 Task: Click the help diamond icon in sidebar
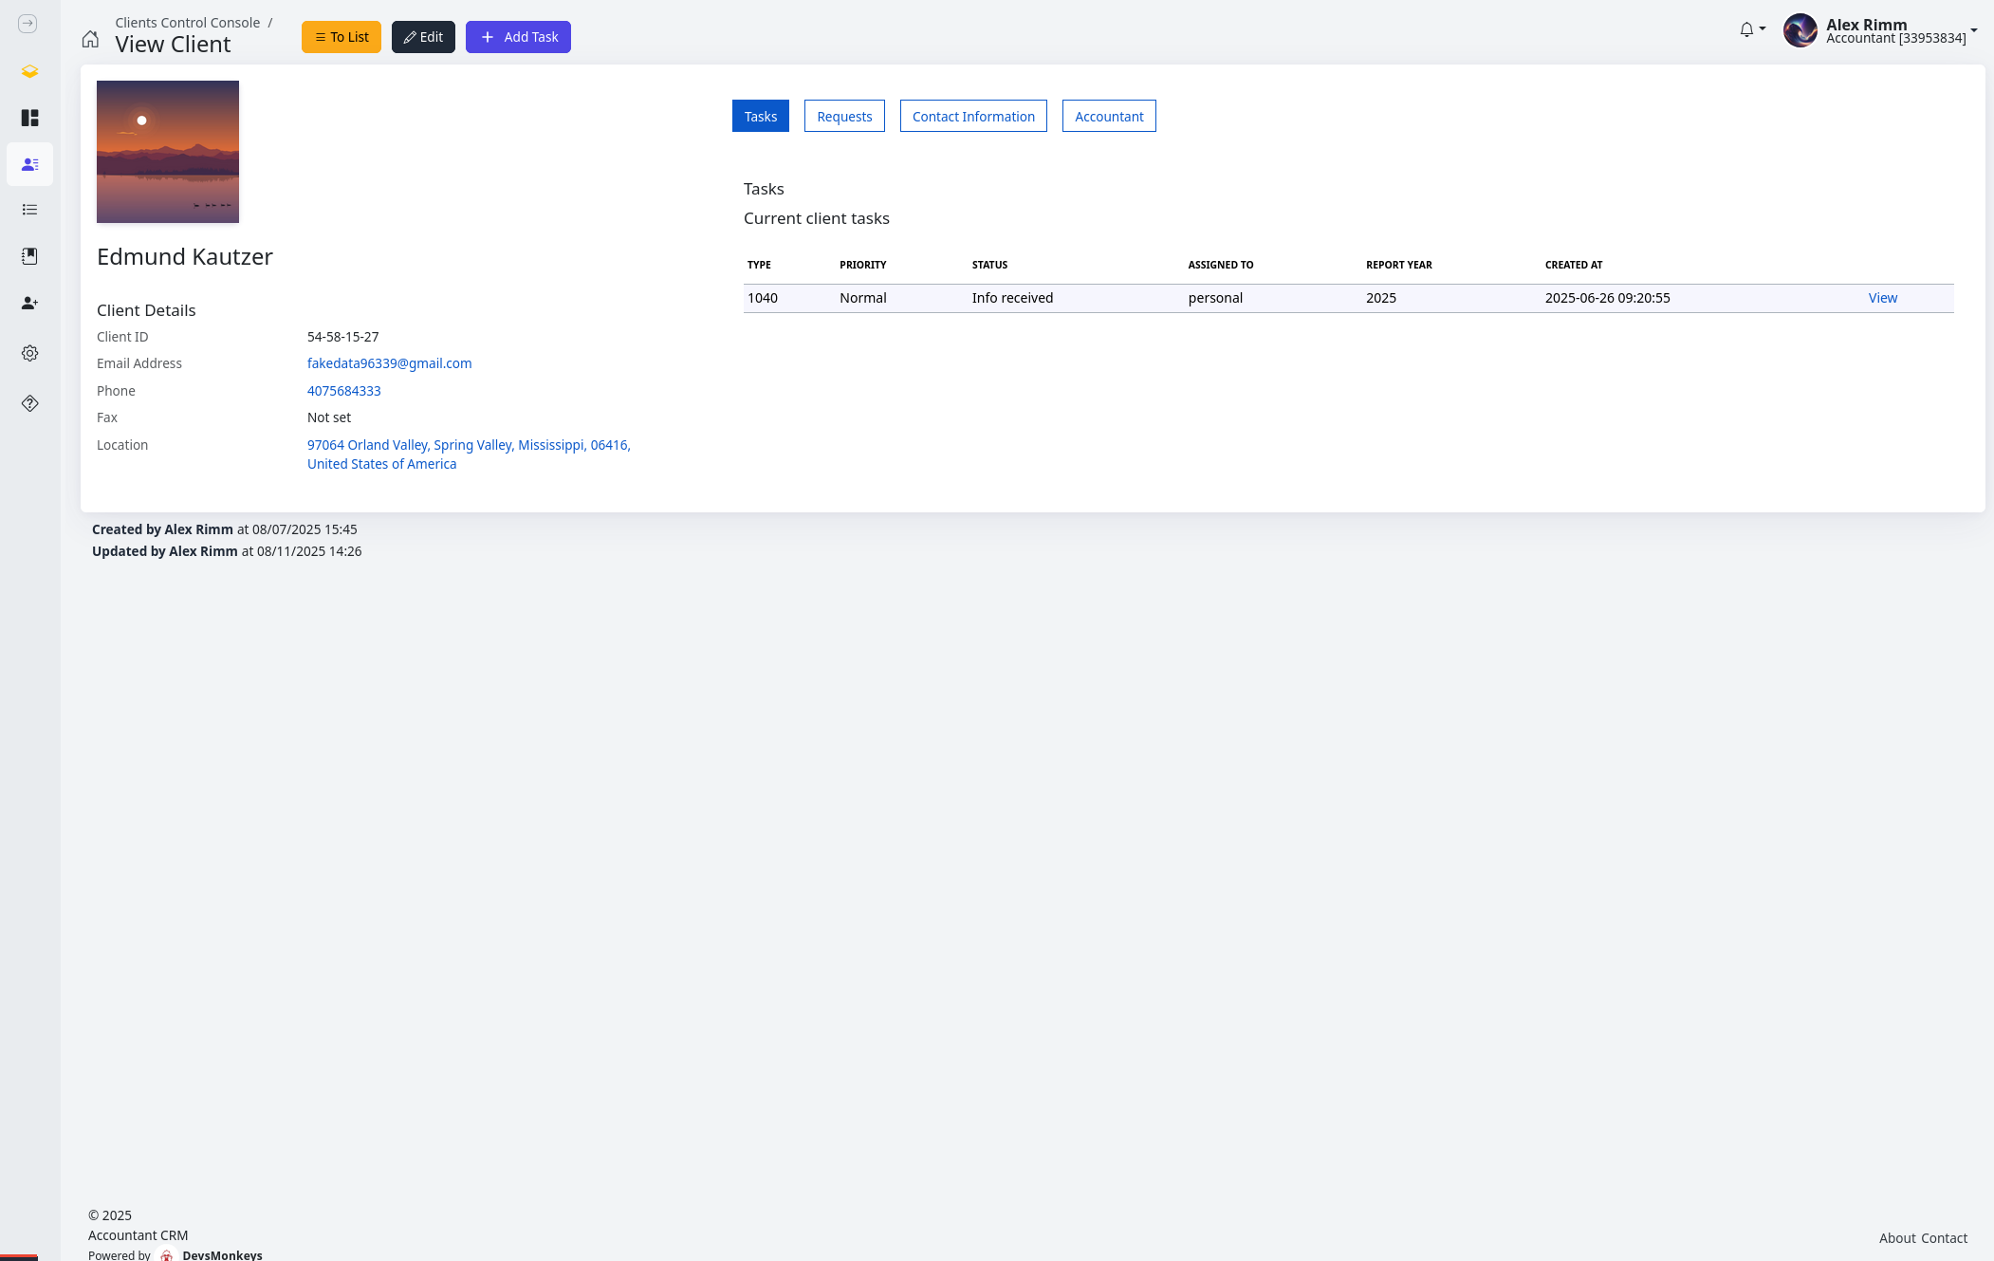coord(29,403)
